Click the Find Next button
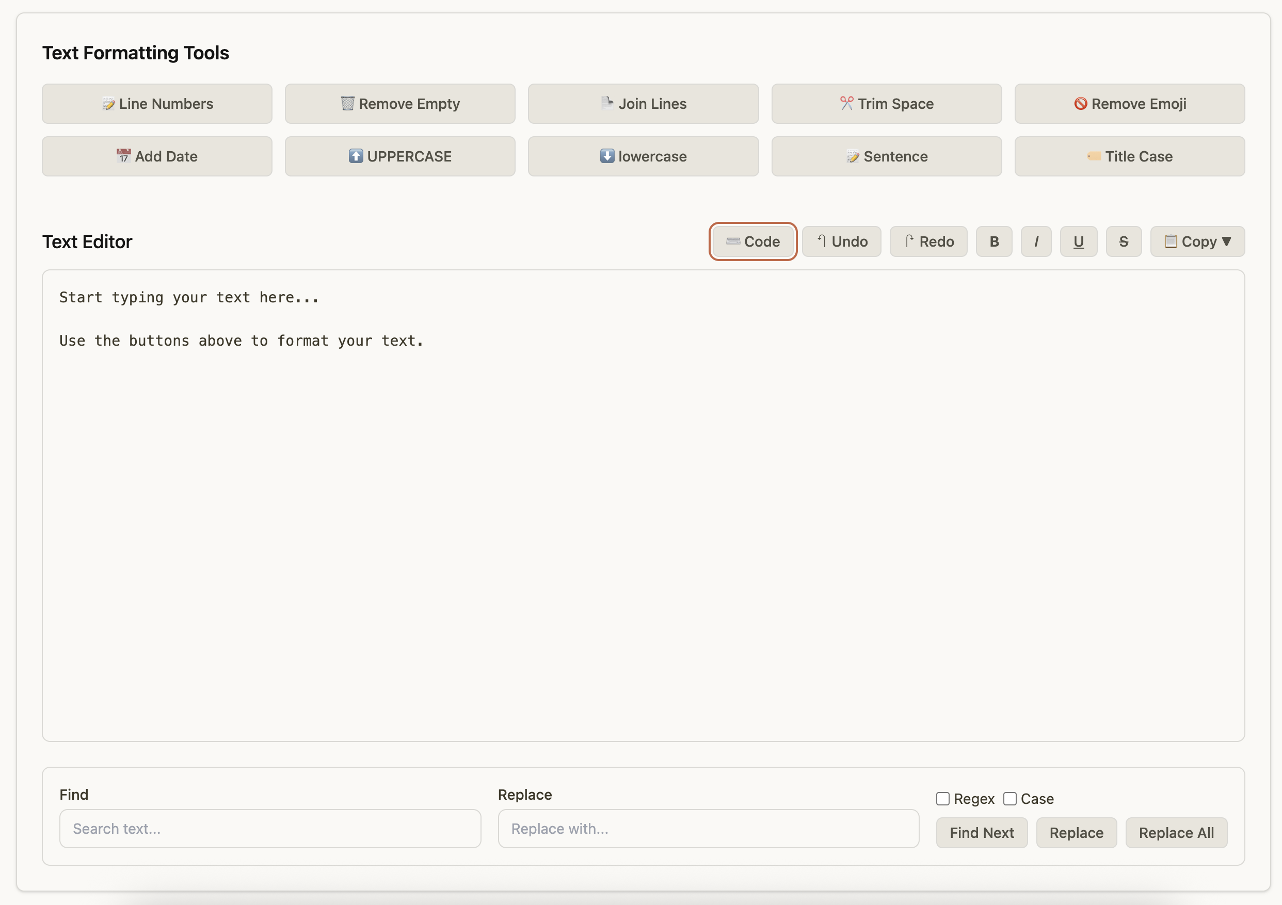Screen dimensions: 1282x905 [x=981, y=832]
